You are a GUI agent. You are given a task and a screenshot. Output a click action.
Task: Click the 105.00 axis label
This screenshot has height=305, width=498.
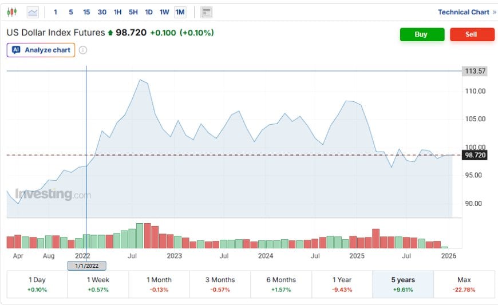point(476,119)
